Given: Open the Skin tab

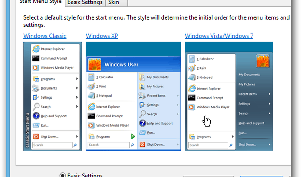Looking at the screenshot, I should pyautogui.click(x=113, y=2).
